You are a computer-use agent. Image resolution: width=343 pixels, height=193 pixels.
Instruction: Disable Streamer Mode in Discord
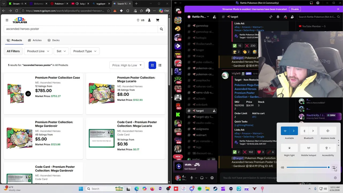click(x=295, y=9)
